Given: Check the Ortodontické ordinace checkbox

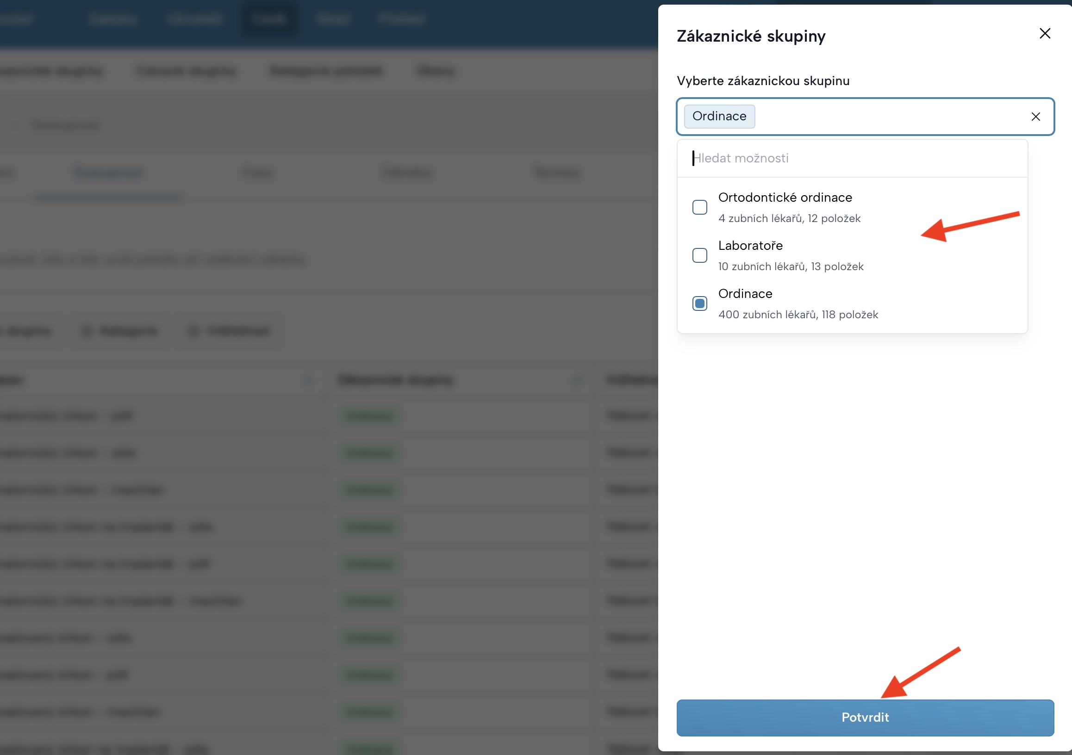Looking at the screenshot, I should point(699,207).
